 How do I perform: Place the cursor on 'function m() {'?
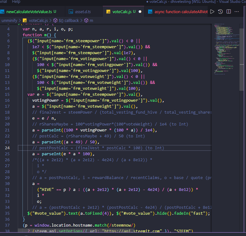point(39,35)
